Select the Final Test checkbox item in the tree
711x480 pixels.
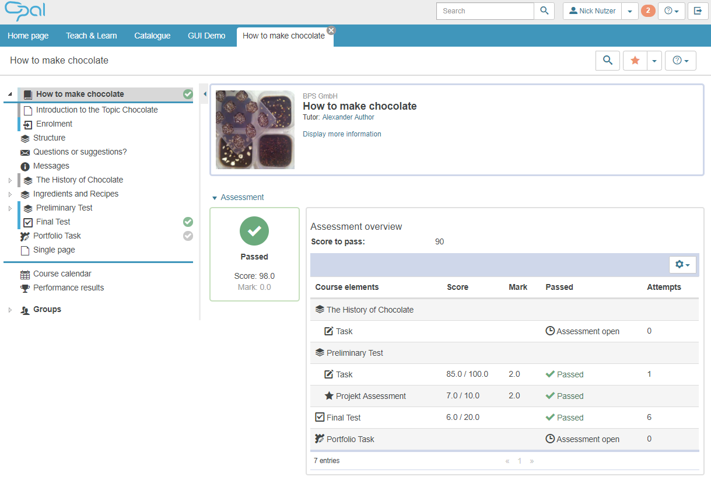tap(52, 222)
